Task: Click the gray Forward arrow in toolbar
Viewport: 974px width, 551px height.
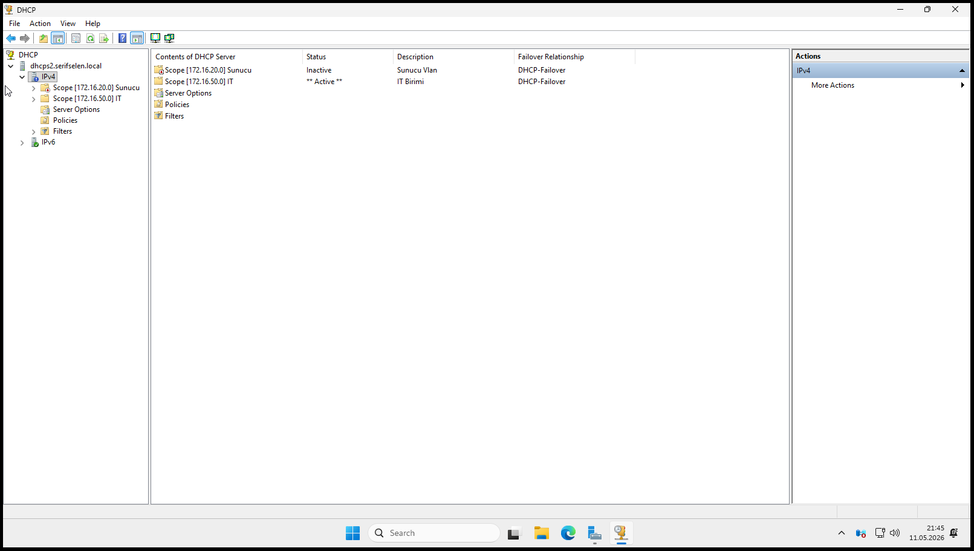Action: tap(25, 38)
